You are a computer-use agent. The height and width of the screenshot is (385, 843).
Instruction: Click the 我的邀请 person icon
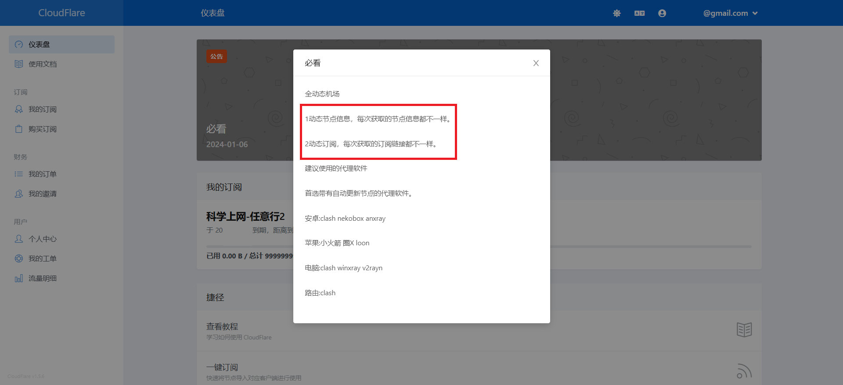pos(19,194)
